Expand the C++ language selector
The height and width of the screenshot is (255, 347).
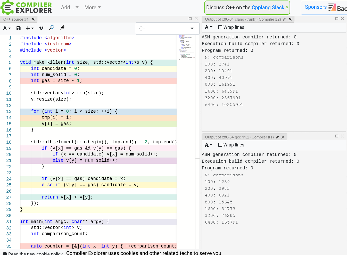tap(167, 29)
